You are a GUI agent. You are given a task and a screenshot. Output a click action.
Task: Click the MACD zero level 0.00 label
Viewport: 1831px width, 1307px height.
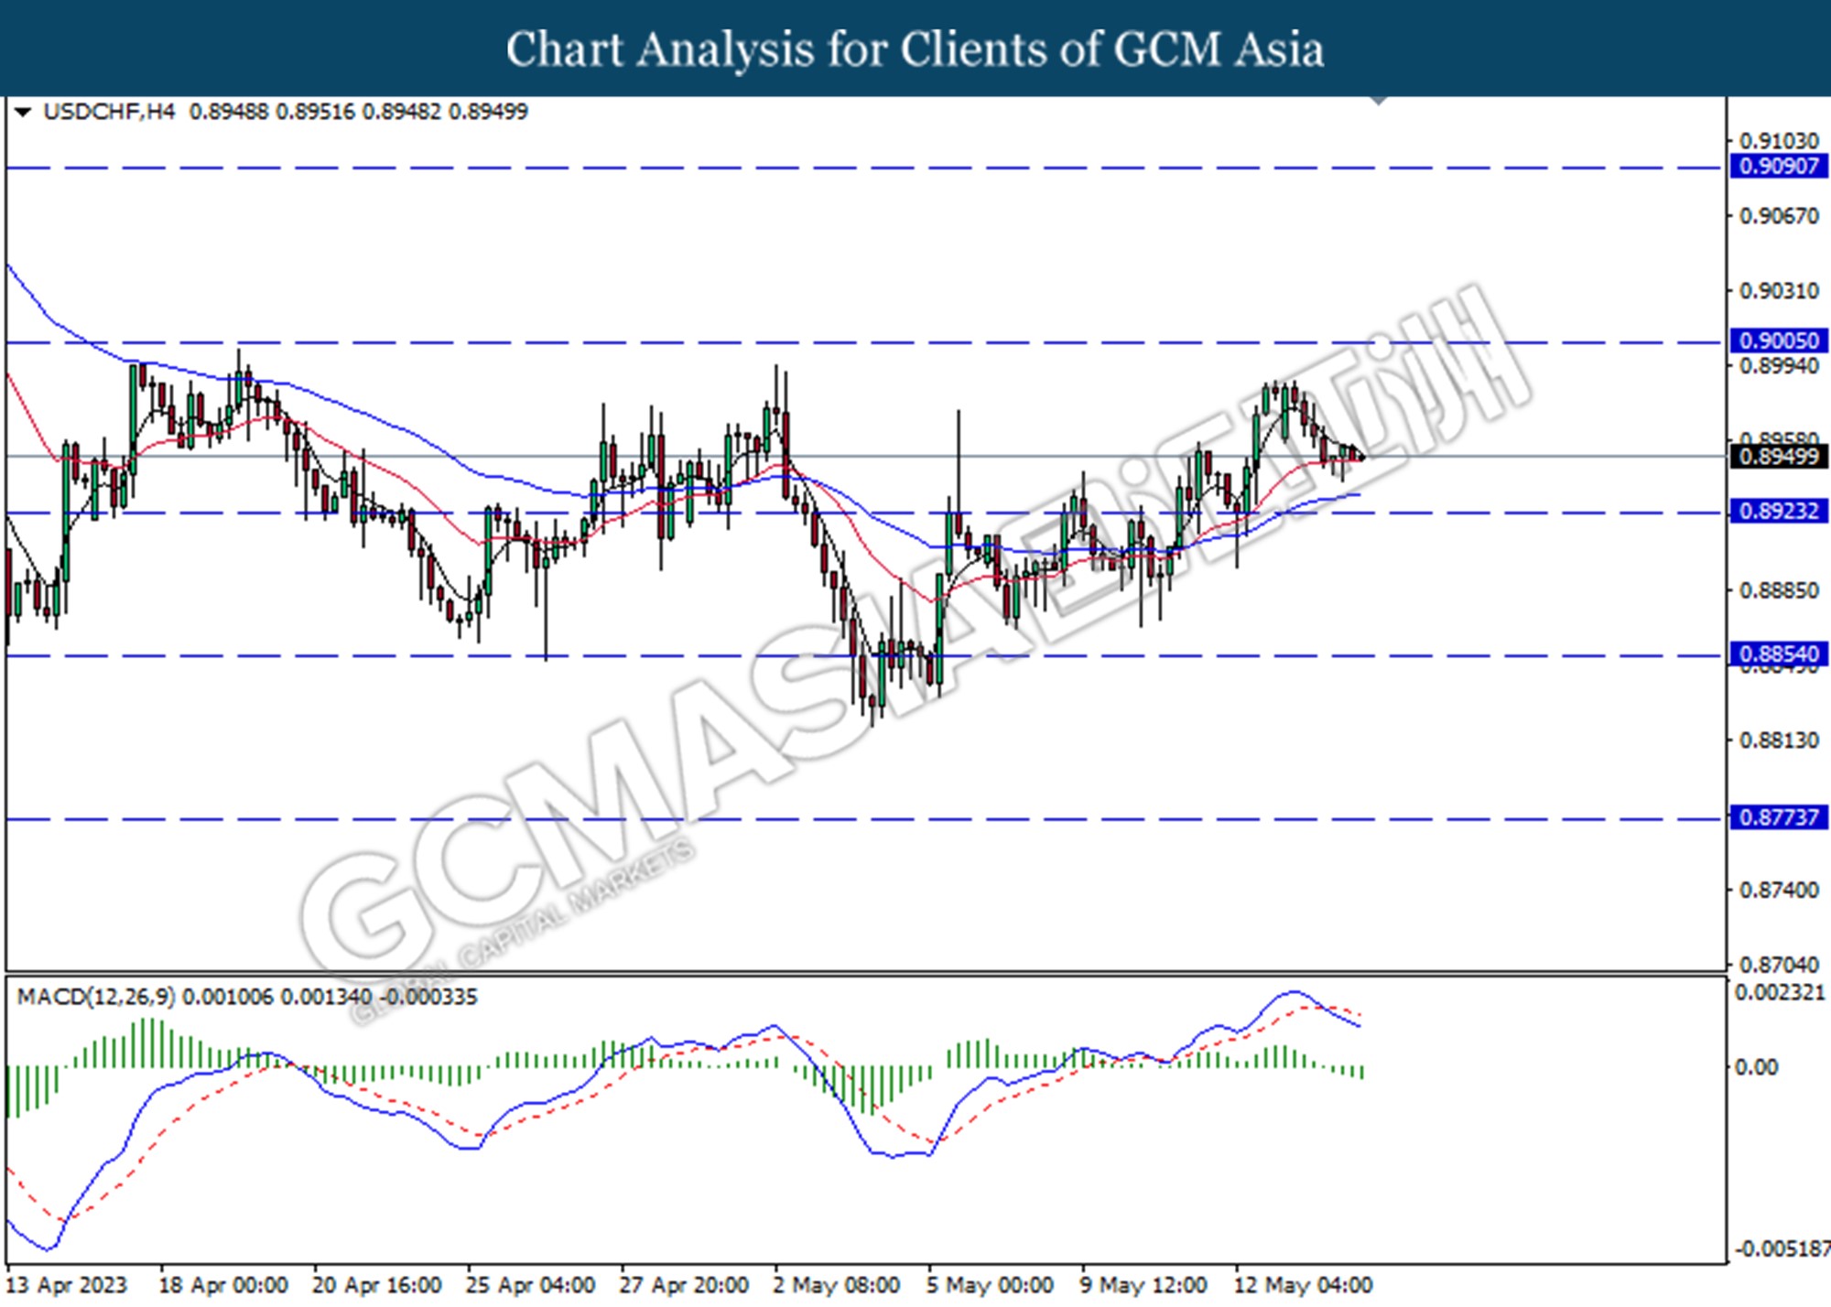[x=1756, y=1067]
